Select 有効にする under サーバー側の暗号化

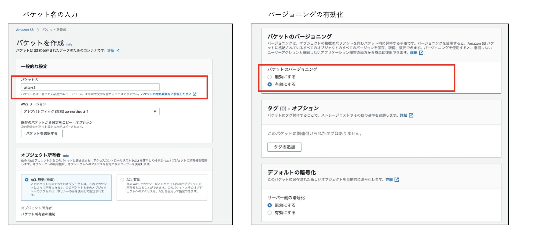(270, 213)
